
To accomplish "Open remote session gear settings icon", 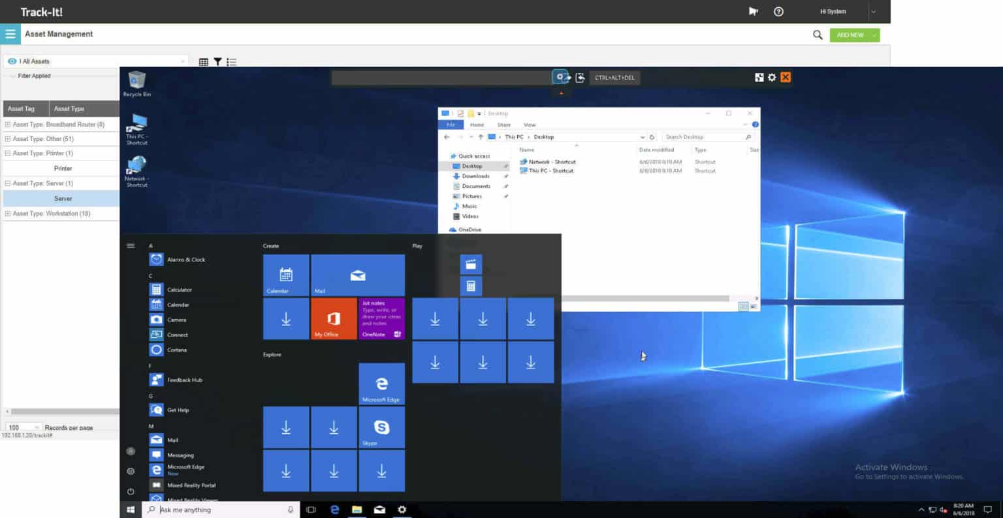I will [772, 77].
